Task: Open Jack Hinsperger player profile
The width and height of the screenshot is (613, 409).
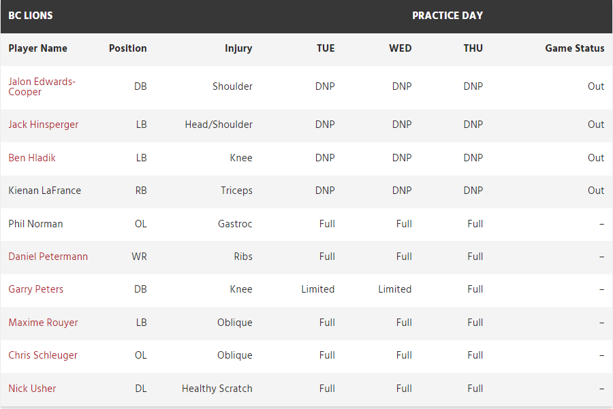Action: 44,125
